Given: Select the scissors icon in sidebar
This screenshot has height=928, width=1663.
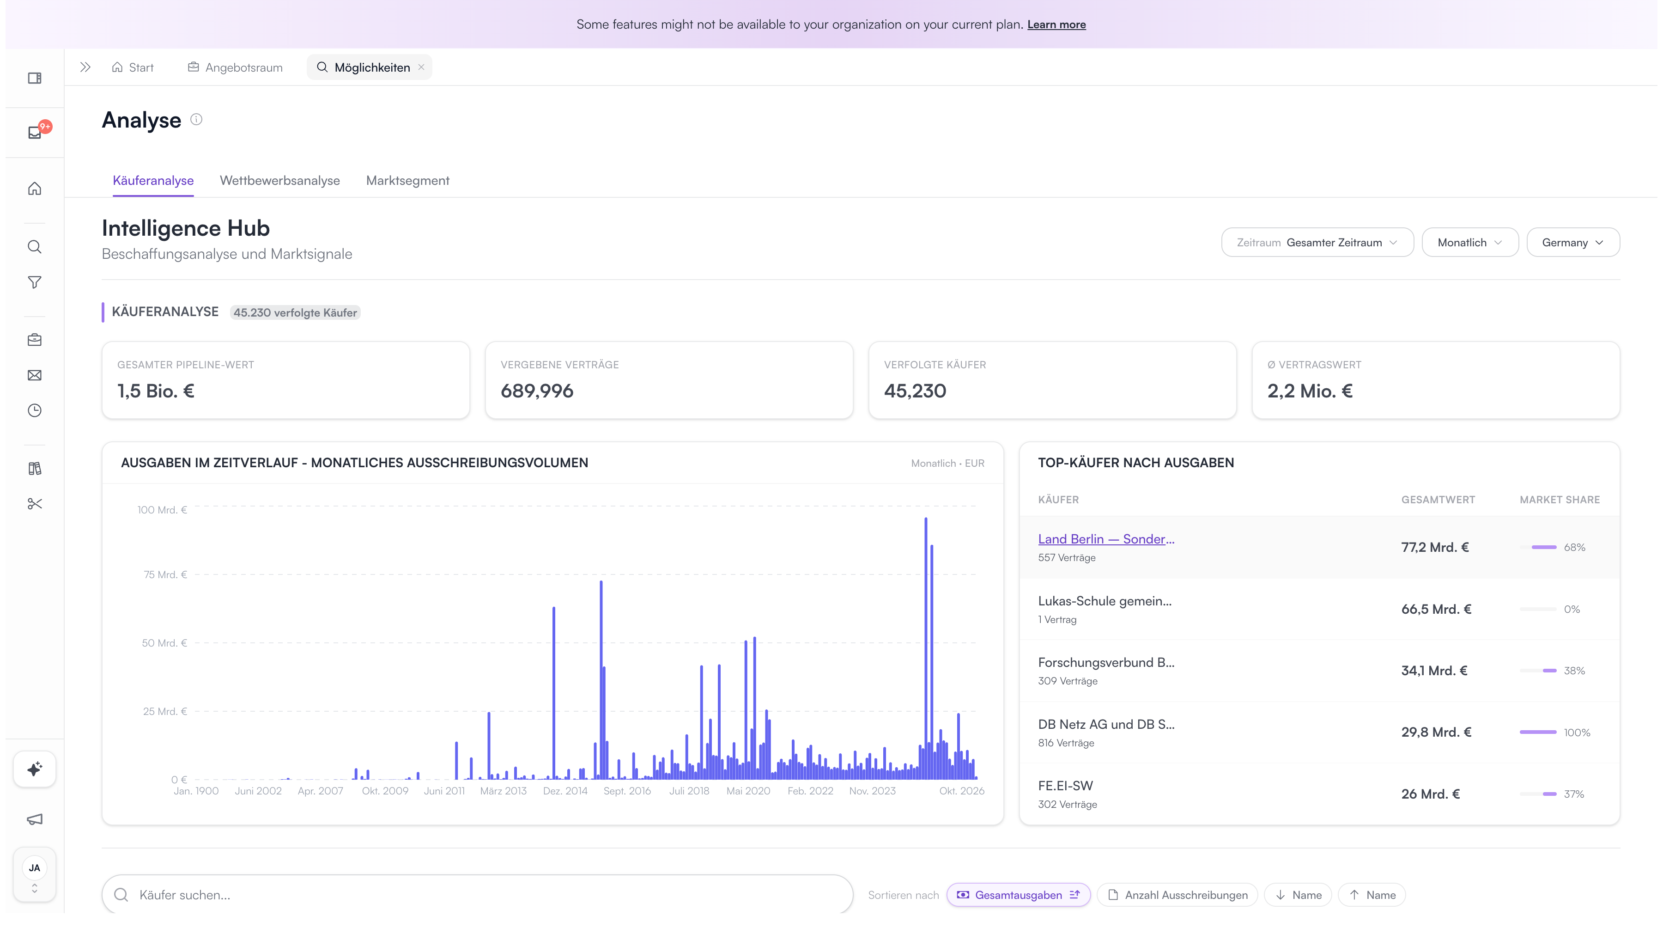Looking at the screenshot, I should click(35, 504).
